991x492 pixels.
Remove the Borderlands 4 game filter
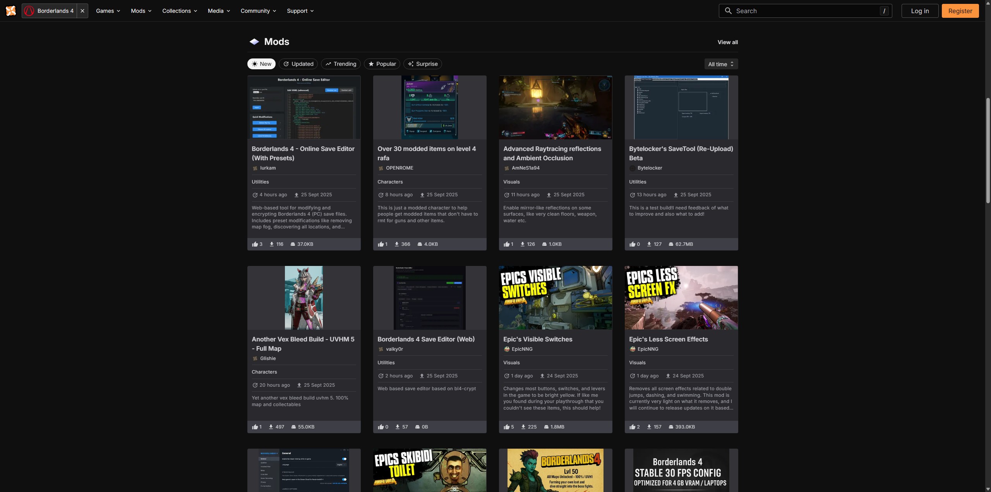click(x=82, y=11)
